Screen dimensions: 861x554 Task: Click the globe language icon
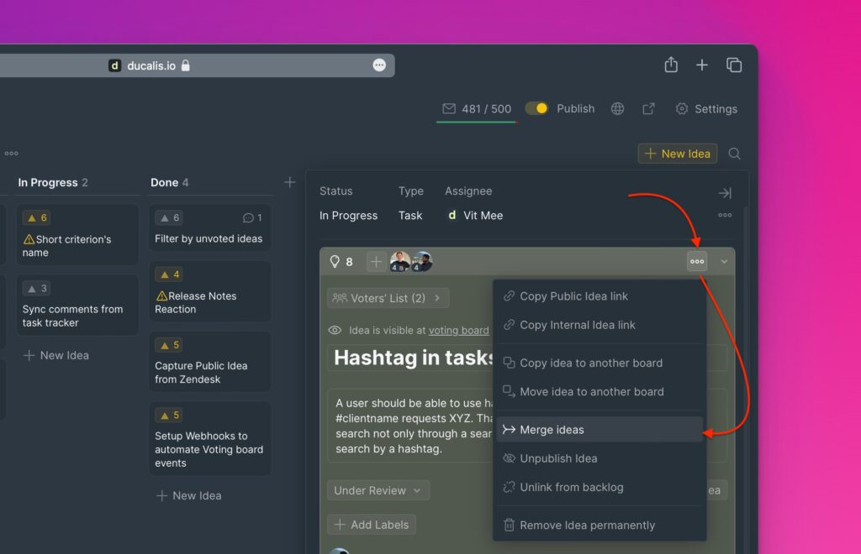(x=617, y=109)
